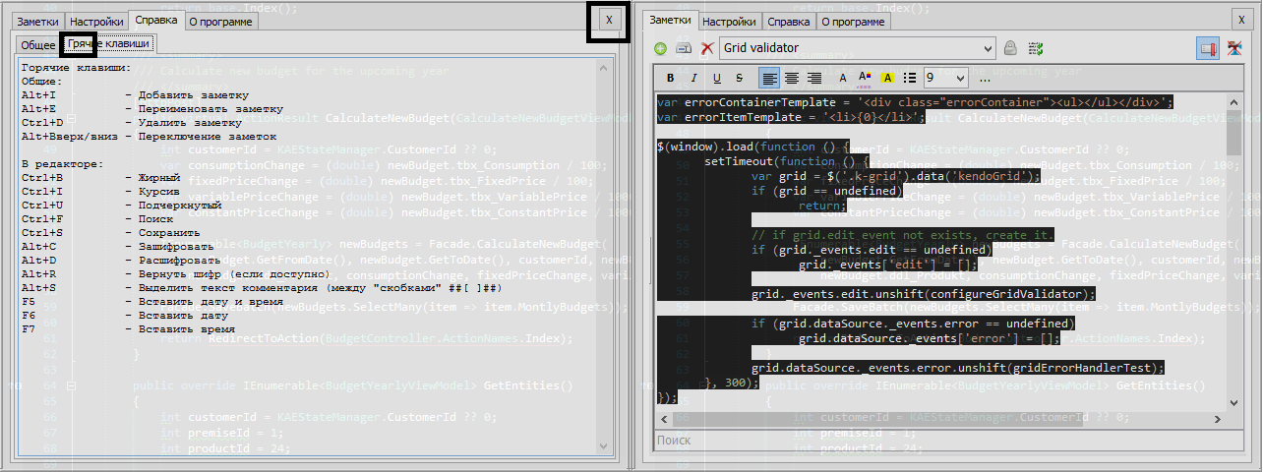Add a new note with green plus icon

[661, 48]
